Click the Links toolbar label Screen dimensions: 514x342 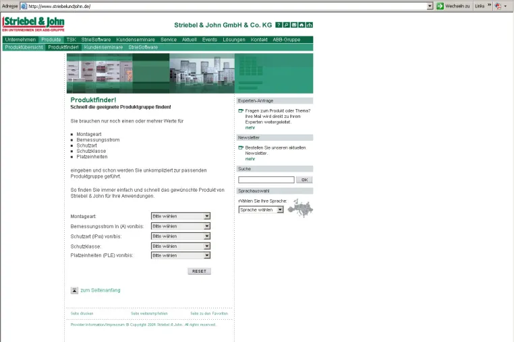click(x=480, y=6)
